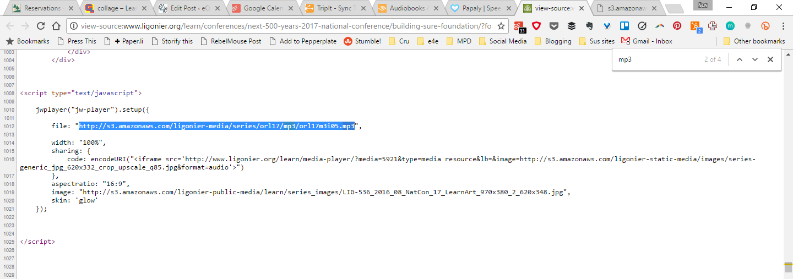Go to the next mp3 search match
The height and width of the screenshot is (279, 793).
755,59
